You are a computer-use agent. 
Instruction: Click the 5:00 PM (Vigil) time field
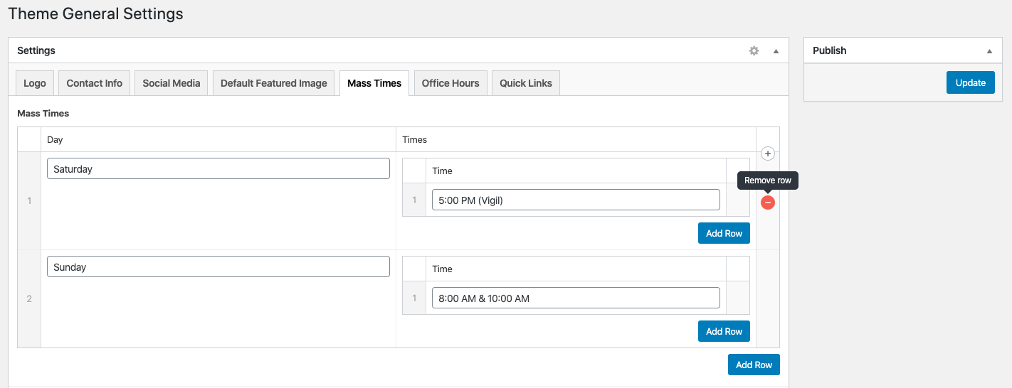coord(576,200)
